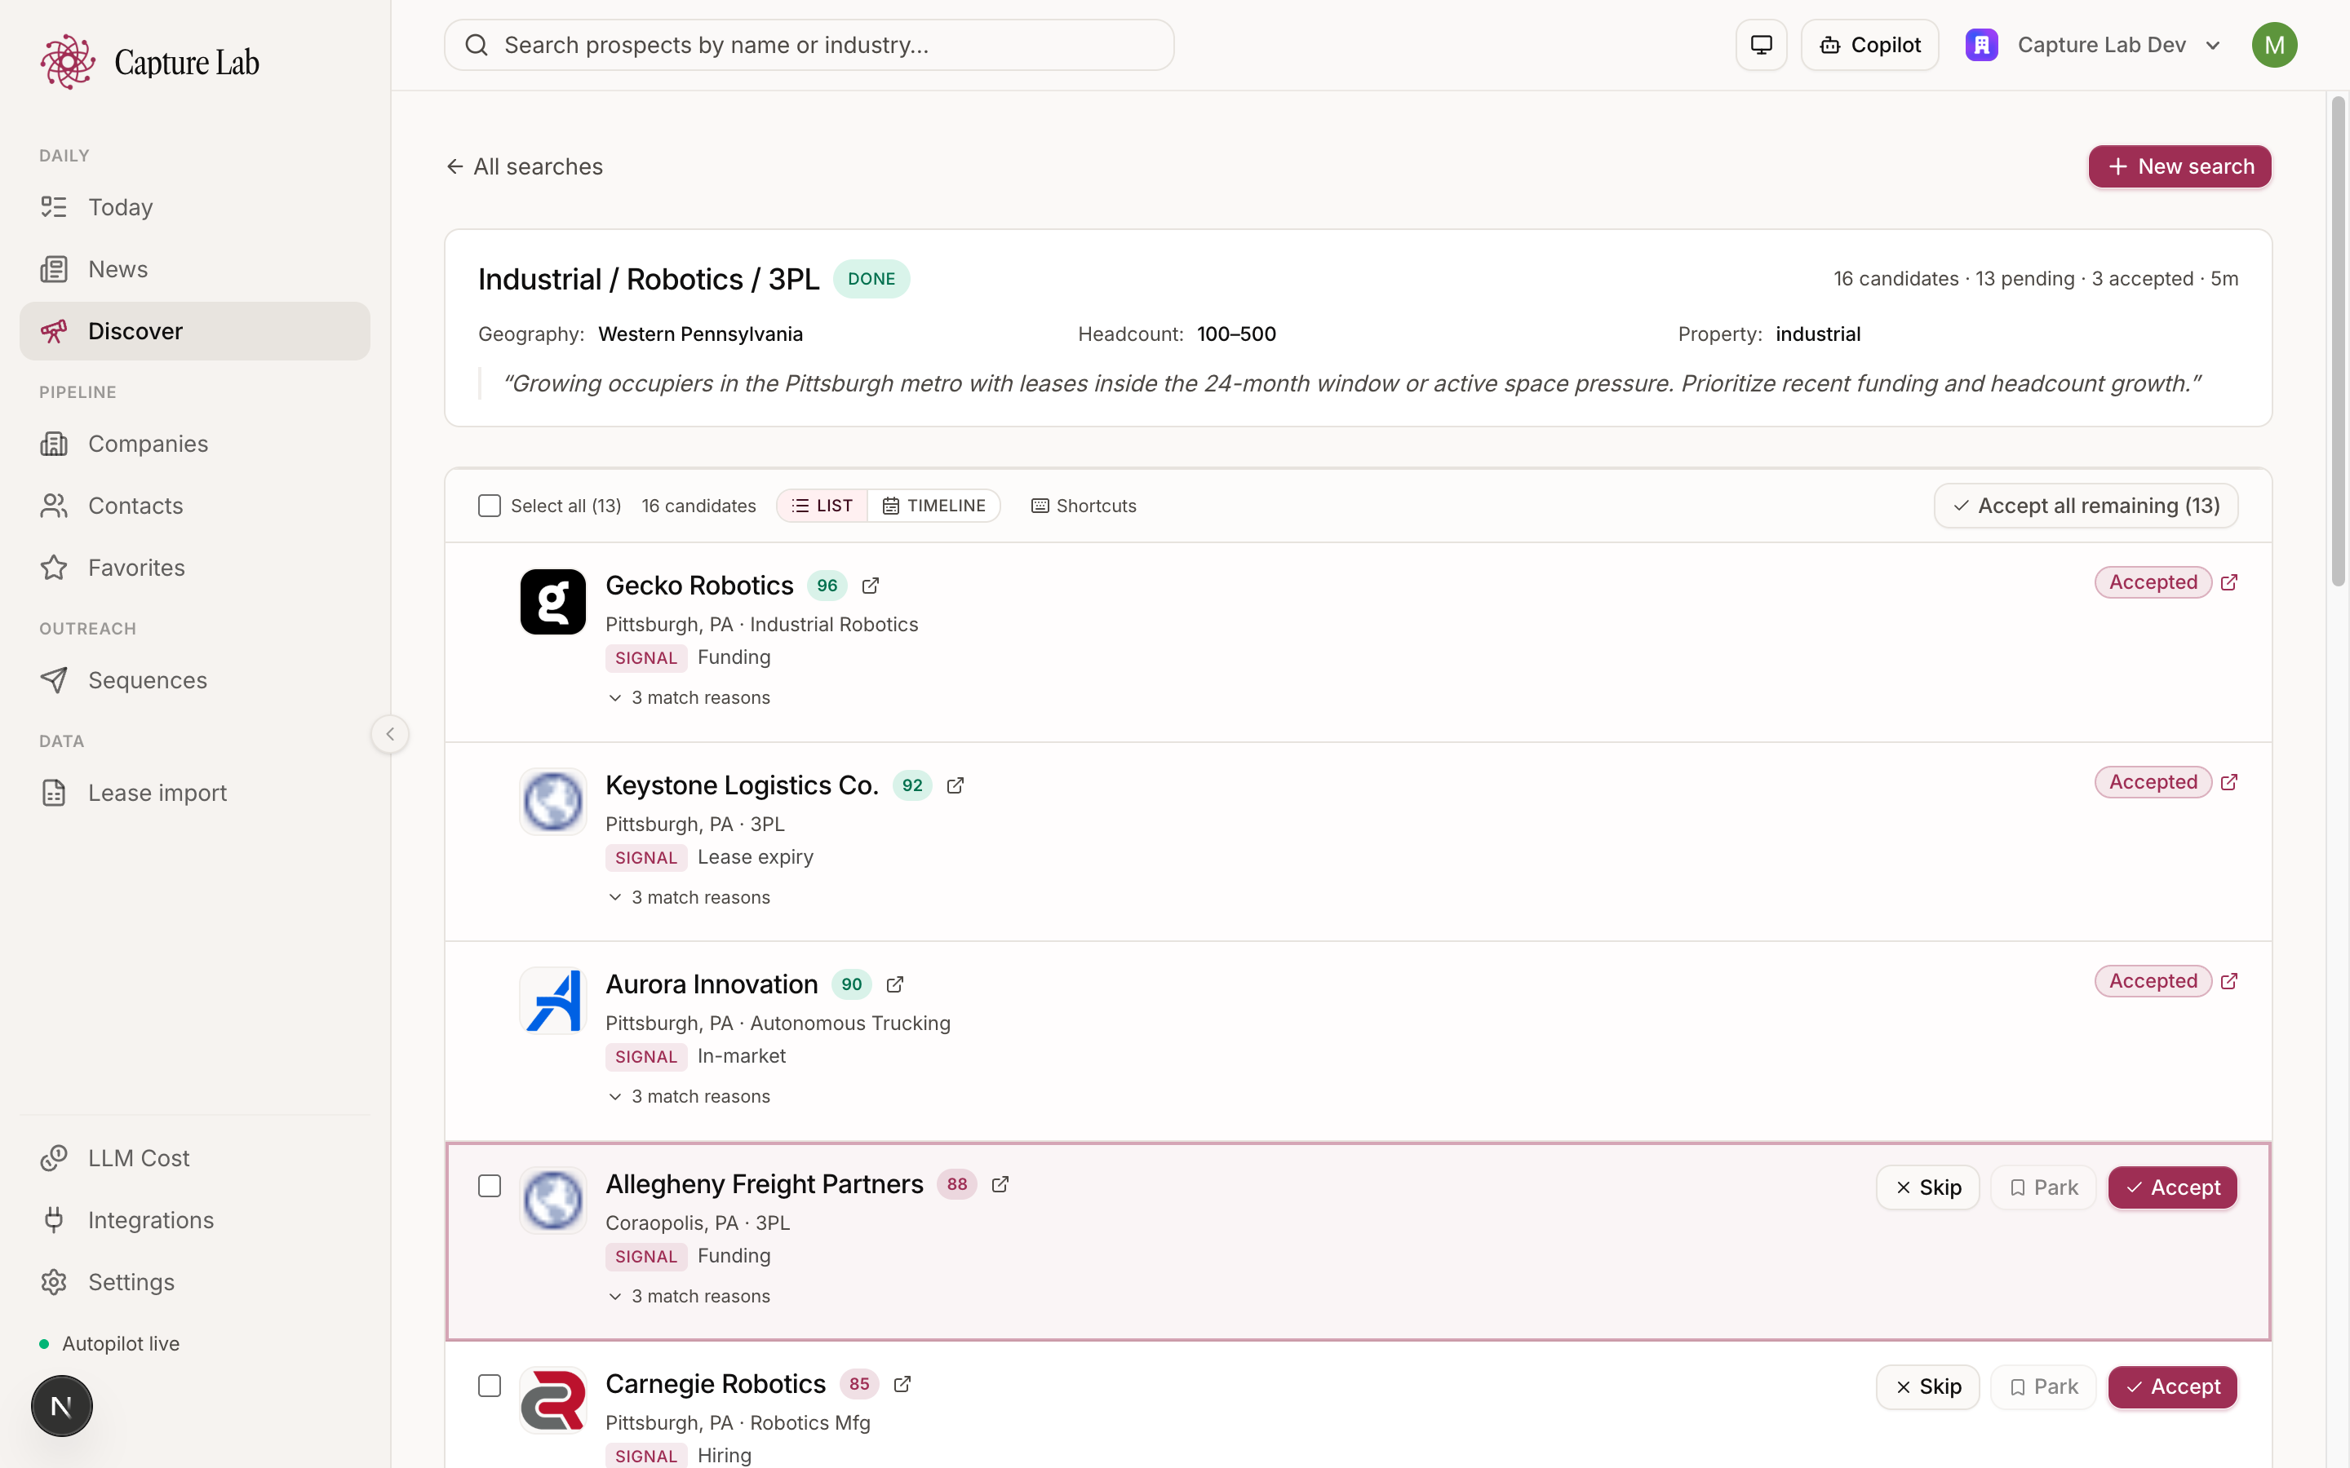Open the Settings gear icon
Viewport: 2350px width, 1468px height.
pyautogui.click(x=53, y=1283)
